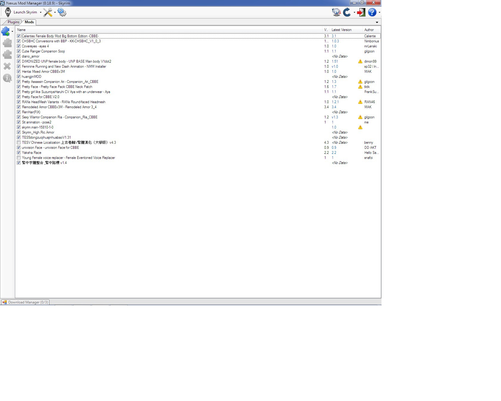Expand the help icon dropdown arrow
The width and height of the screenshot is (501, 401).
pyautogui.click(x=379, y=13)
